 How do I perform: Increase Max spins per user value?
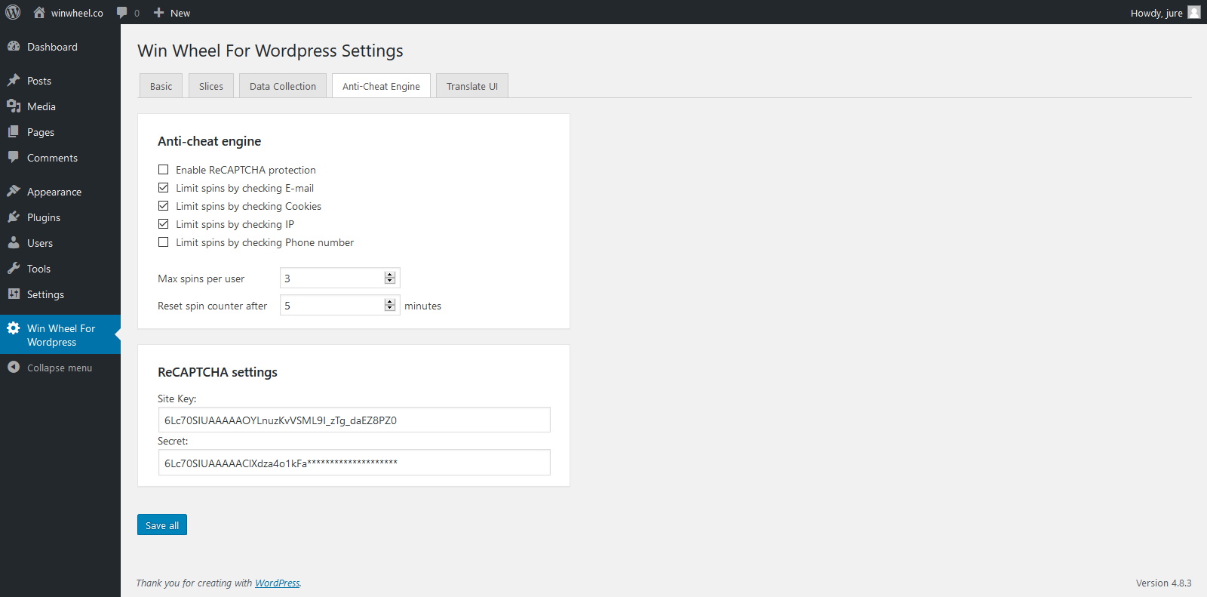pyautogui.click(x=390, y=275)
